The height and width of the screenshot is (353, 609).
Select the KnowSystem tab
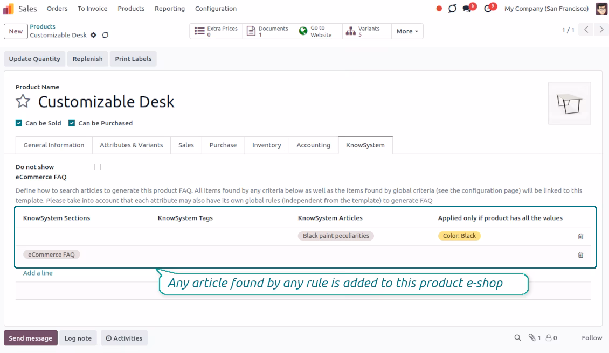point(365,145)
